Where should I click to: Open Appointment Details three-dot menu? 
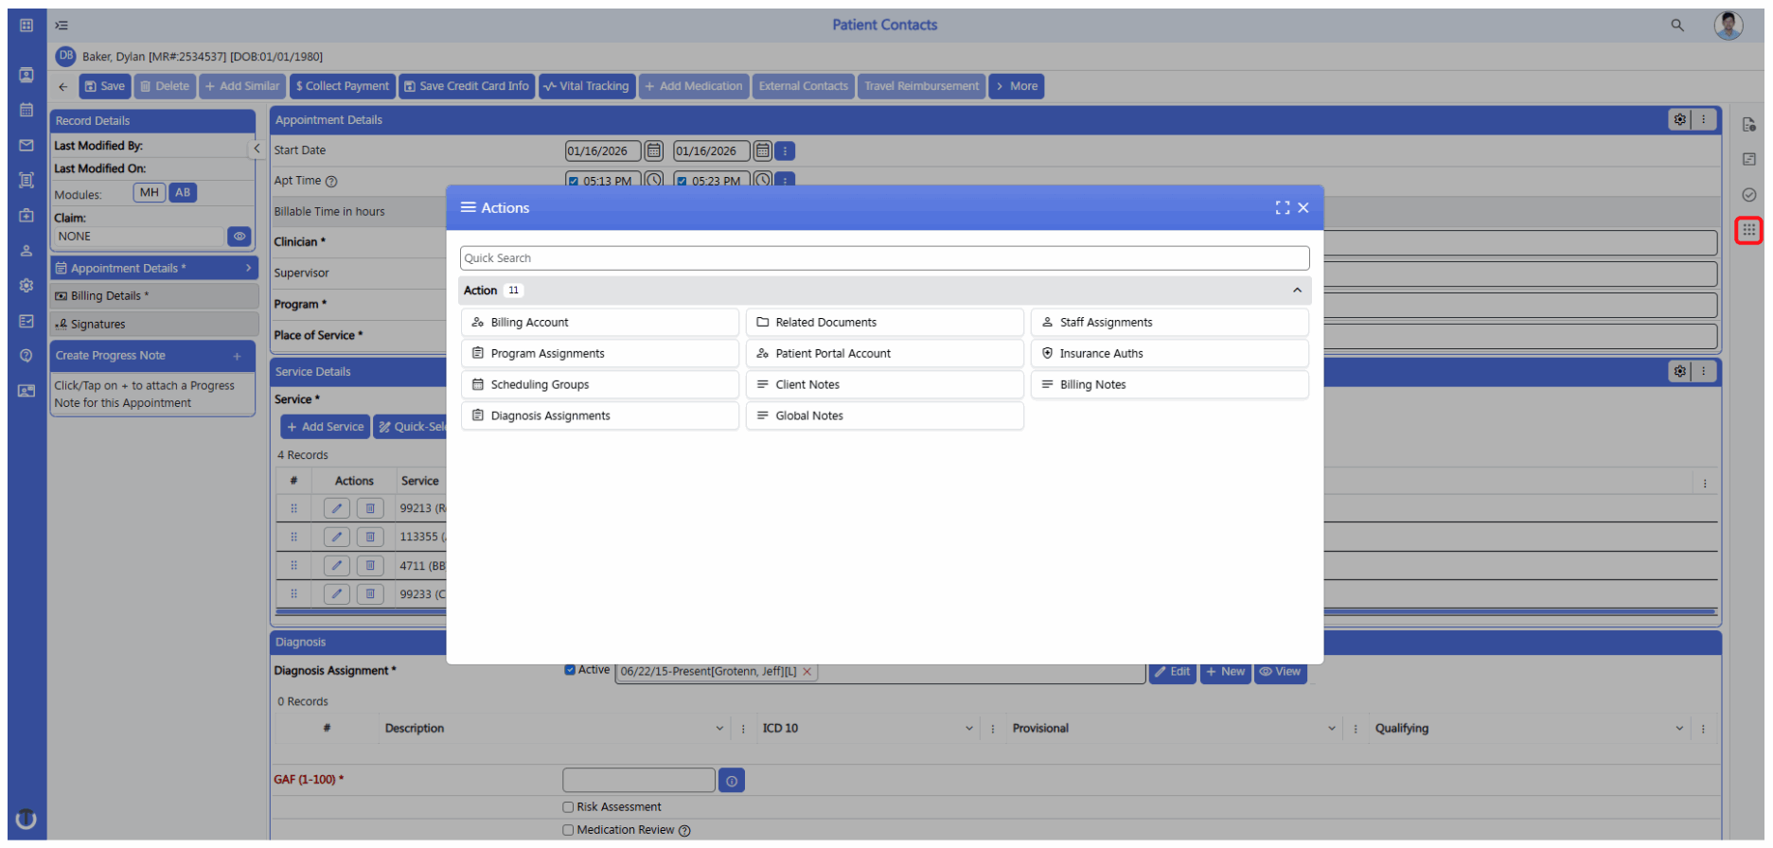[x=1704, y=120]
